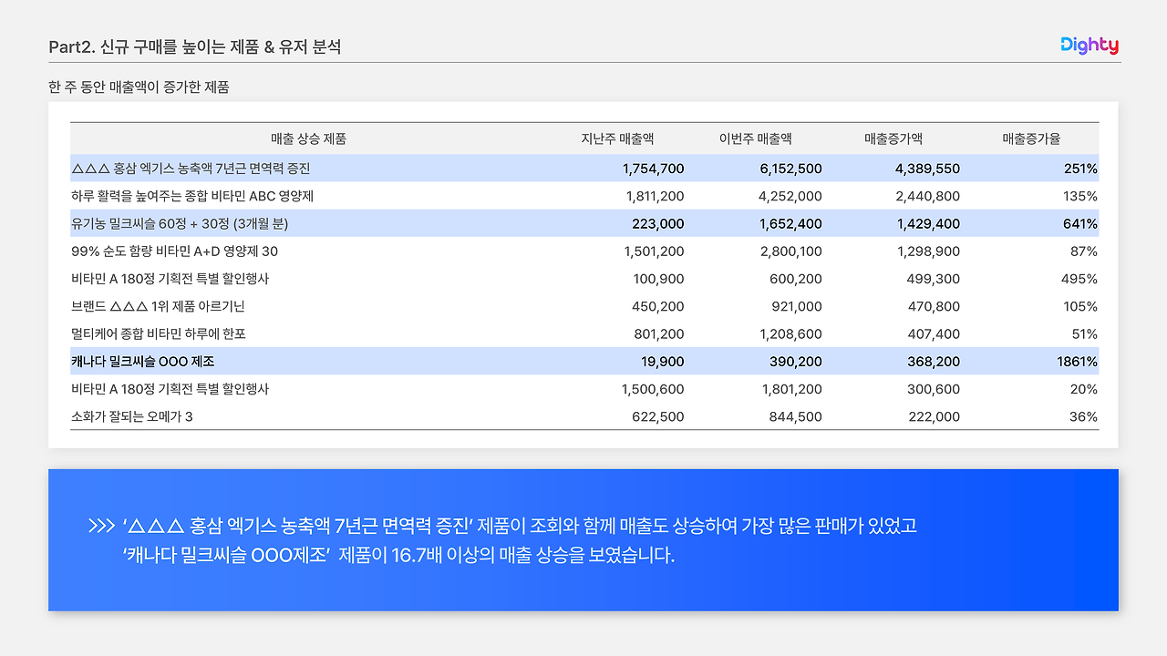This screenshot has height=656, width=1167.
Task: Click the growth rate 51%
Action: click(x=1085, y=333)
